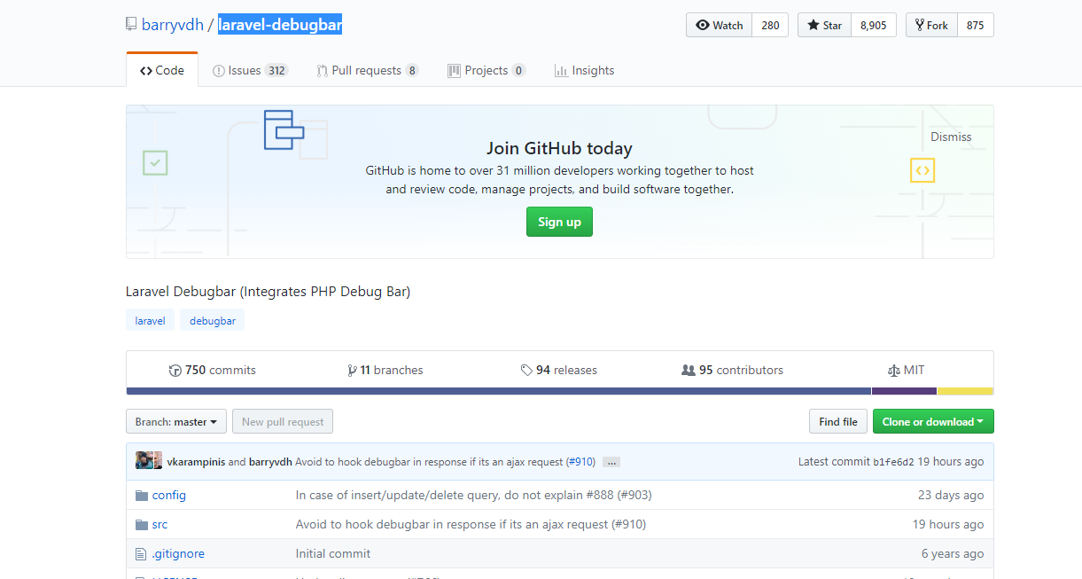Expand the latest commit ellipsis details
Image resolution: width=1082 pixels, height=579 pixels.
point(611,462)
